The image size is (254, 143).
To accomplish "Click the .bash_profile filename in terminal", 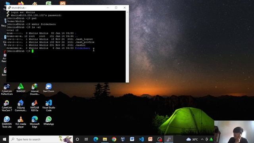I will tap(85, 42).
